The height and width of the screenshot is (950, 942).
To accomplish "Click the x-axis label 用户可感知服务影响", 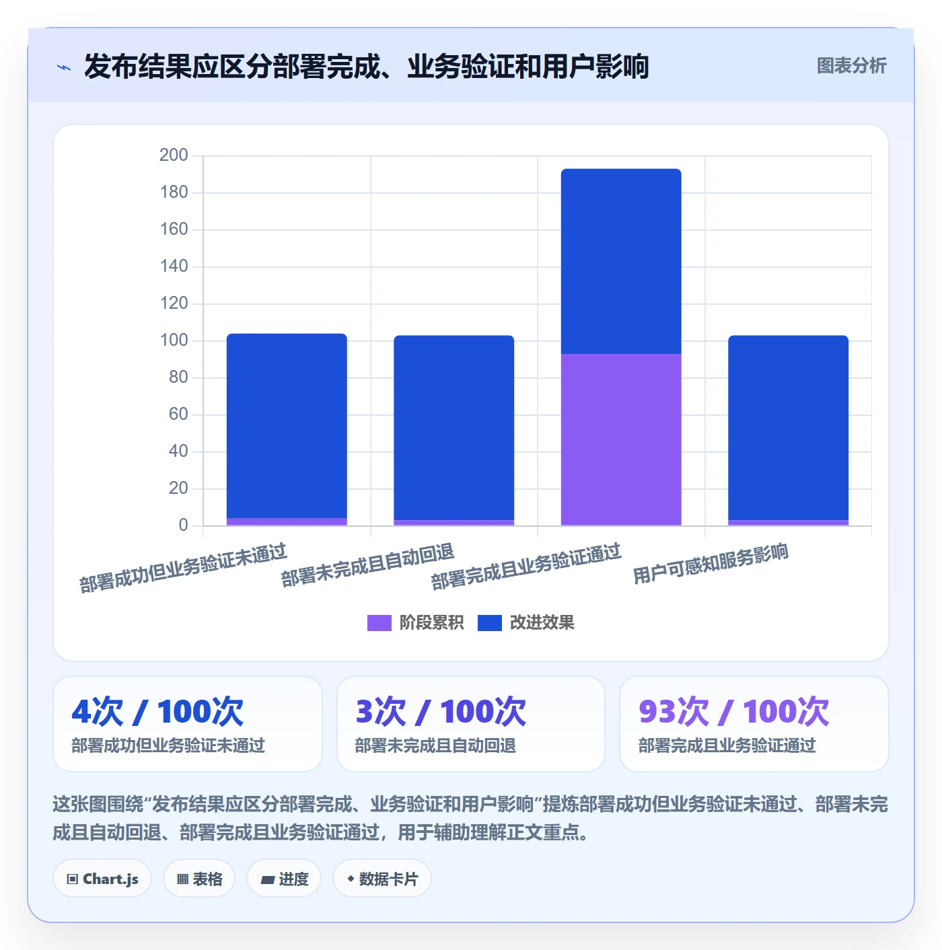I will click(x=711, y=564).
